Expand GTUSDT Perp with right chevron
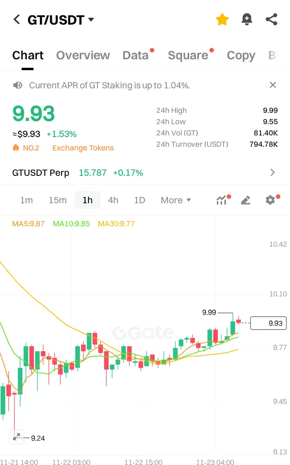 click(273, 172)
